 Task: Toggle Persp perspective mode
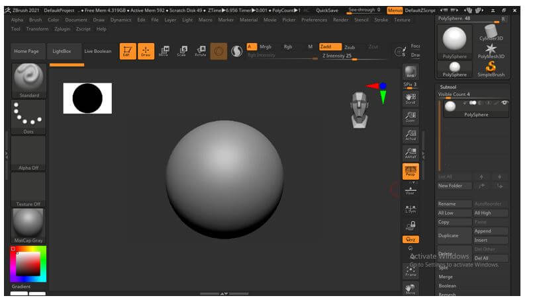[x=411, y=171]
